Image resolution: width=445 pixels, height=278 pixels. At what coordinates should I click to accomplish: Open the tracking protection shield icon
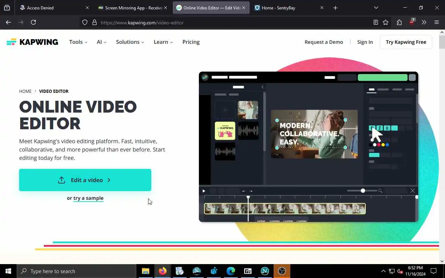85,22
